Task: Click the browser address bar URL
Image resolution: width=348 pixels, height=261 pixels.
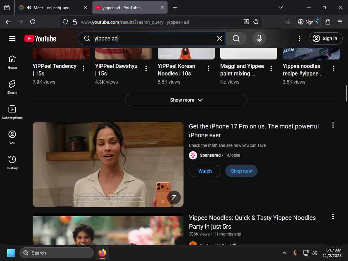Action: 135,22
